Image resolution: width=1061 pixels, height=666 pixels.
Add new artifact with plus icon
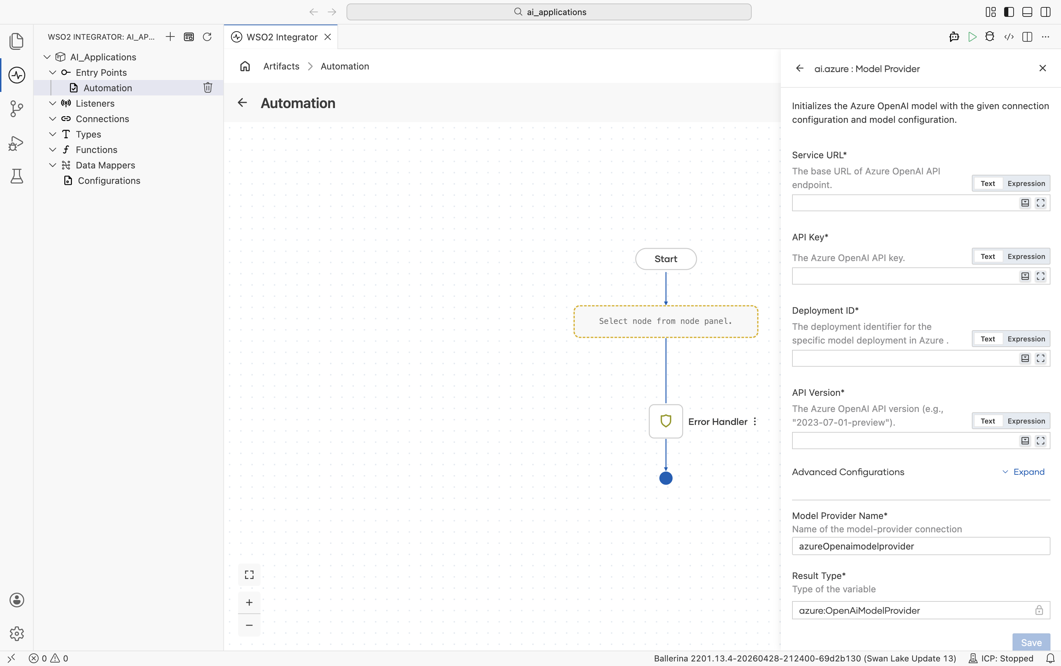click(x=170, y=36)
